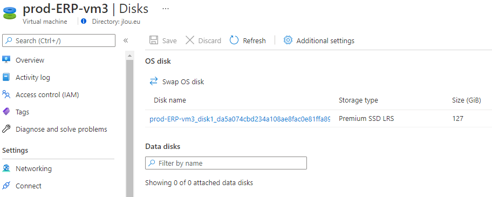Open Diagnose and solve problems
Screen dimensions: 492x197
click(x=61, y=129)
